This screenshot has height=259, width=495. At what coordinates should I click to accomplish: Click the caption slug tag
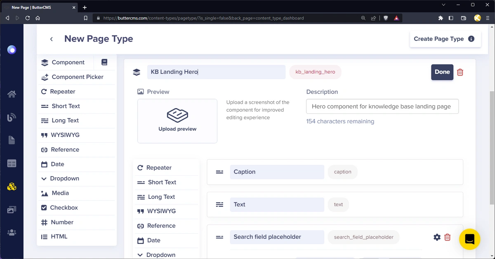[343, 172]
